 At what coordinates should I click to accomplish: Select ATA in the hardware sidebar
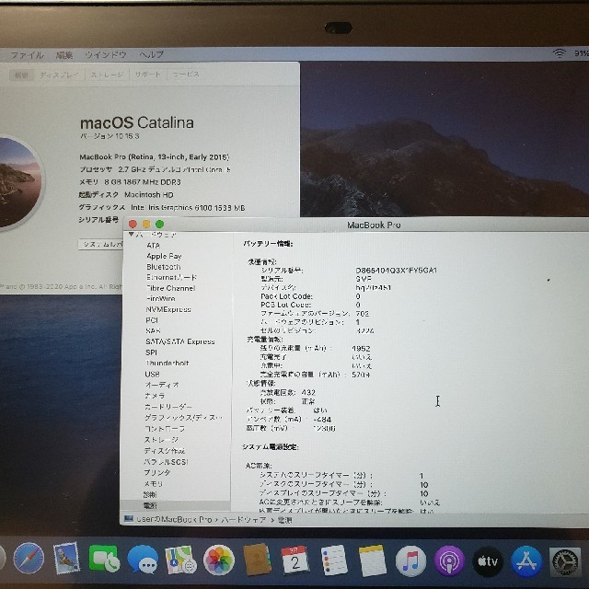click(x=154, y=246)
